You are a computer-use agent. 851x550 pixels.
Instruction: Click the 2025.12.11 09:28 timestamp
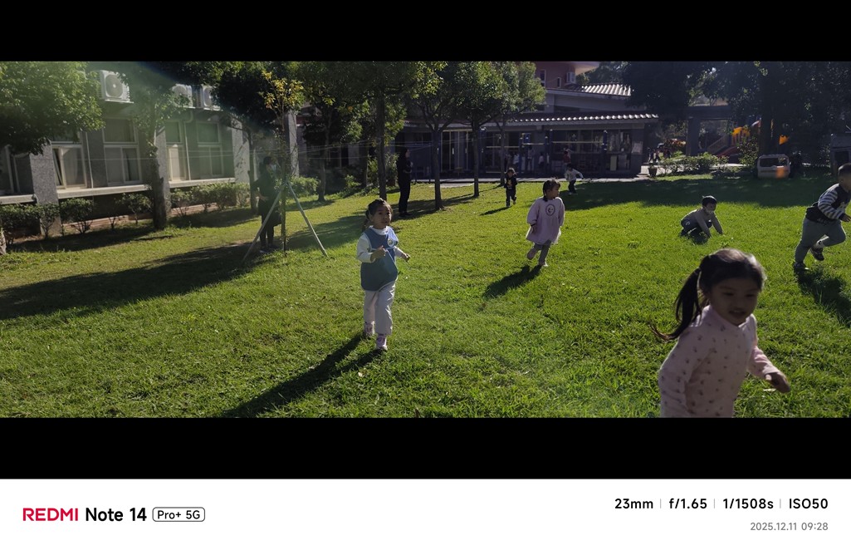tap(789, 526)
